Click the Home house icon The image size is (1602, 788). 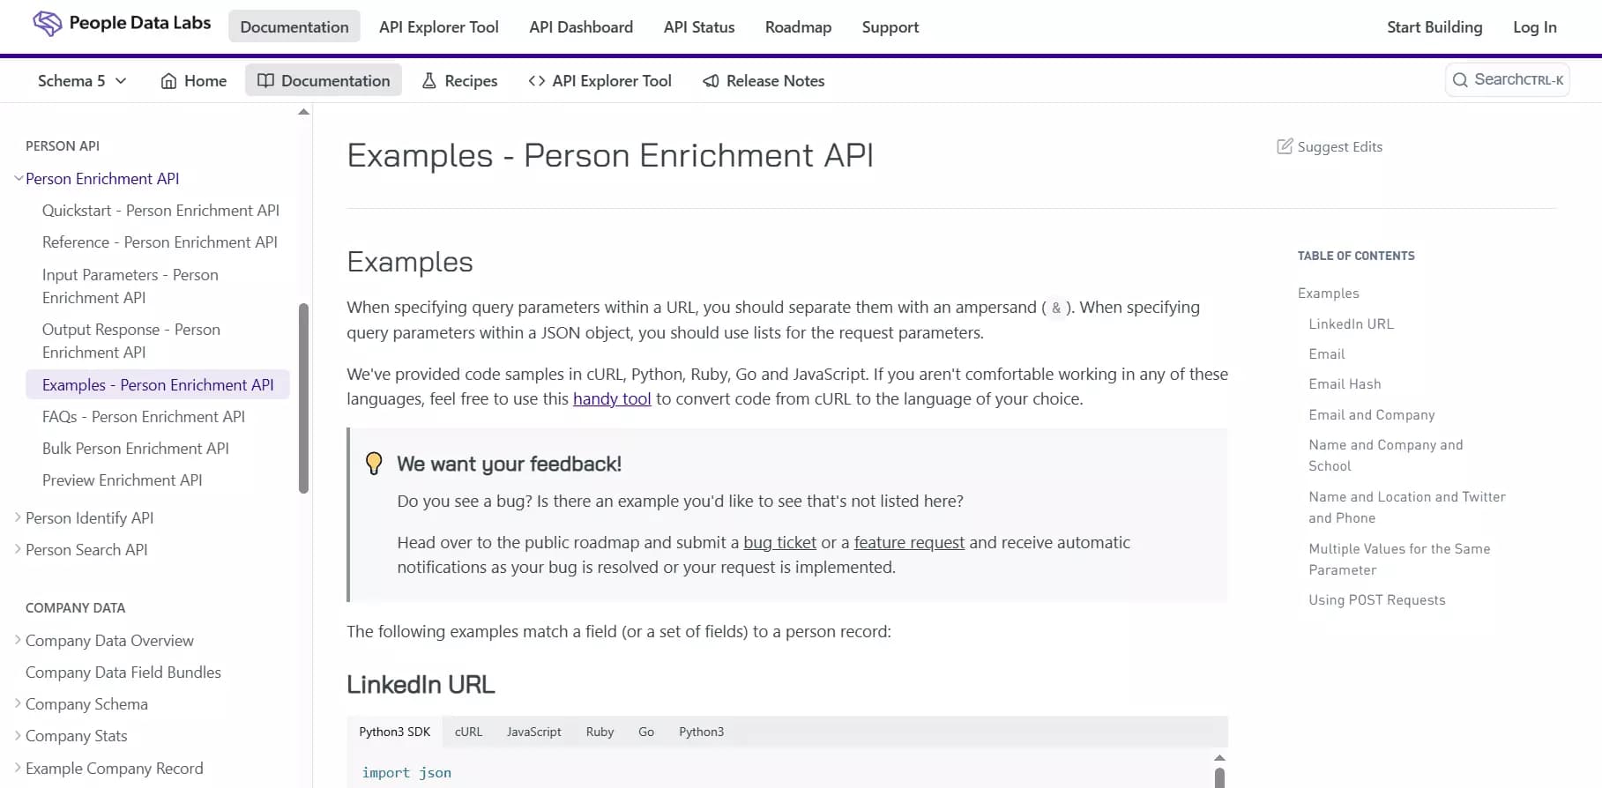click(x=168, y=81)
